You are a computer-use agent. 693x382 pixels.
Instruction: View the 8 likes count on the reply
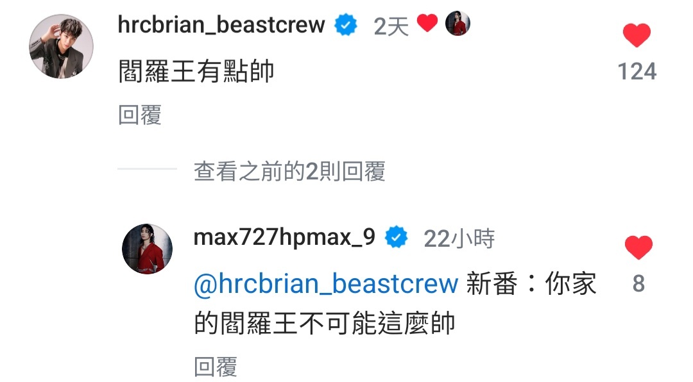pyautogui.click(x=638, y=283)
